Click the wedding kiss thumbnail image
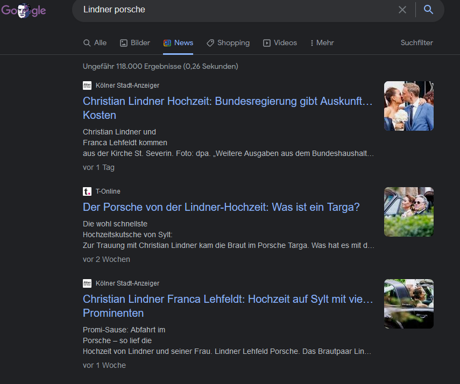Viewport: 460px width, 384px height. click(408, 106)
